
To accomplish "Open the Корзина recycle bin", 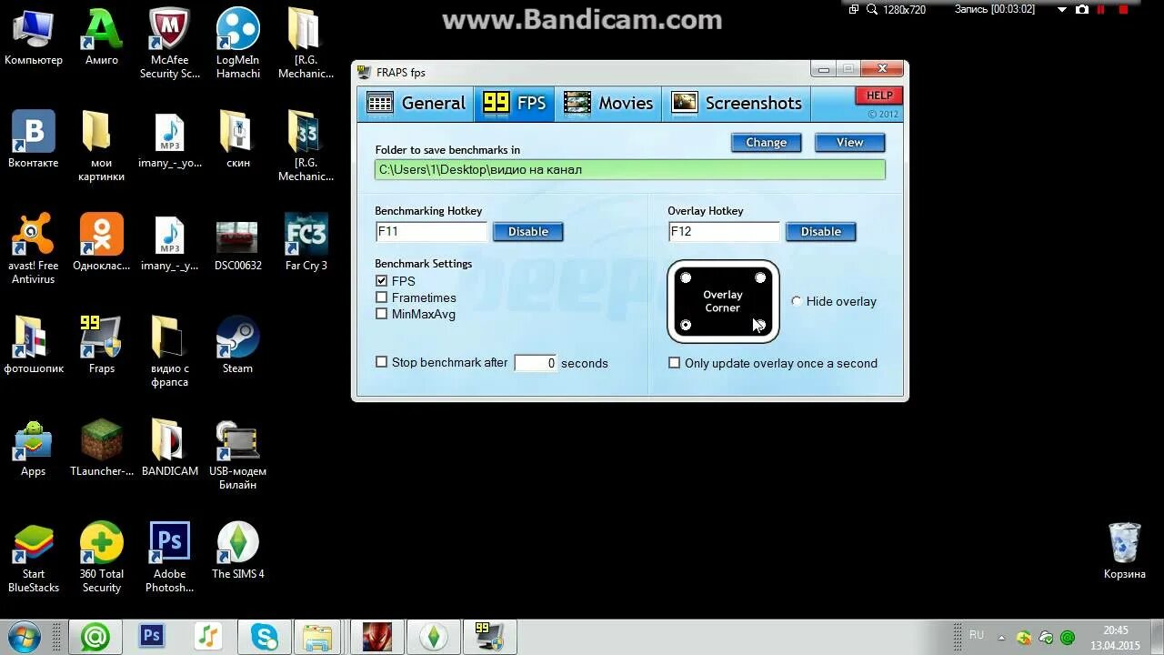I will (x=1125, y=550).
